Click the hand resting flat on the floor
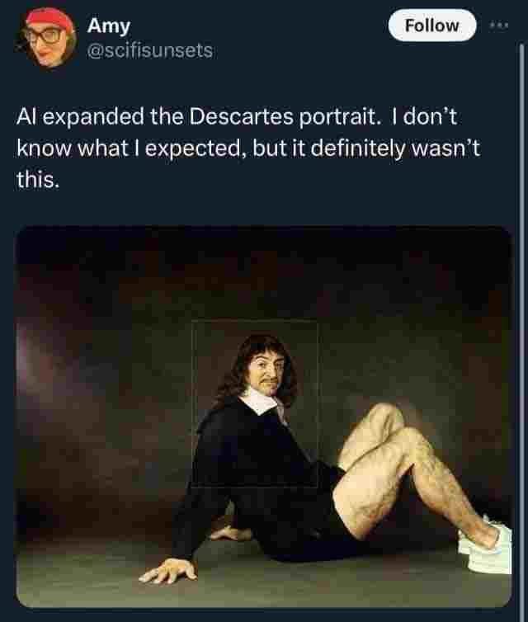The height and width of the screenshot is (622, 528). [167, 572]
